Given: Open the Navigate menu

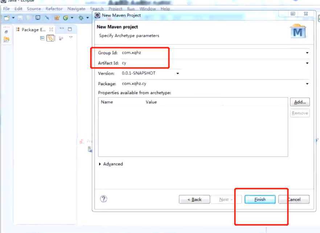Looking at the screenshot, I should pyautogui.click(x=76, y=9).
